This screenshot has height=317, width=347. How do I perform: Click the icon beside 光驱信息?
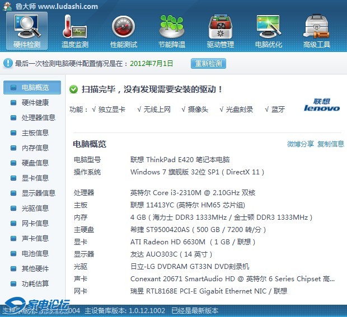(13, 208)
